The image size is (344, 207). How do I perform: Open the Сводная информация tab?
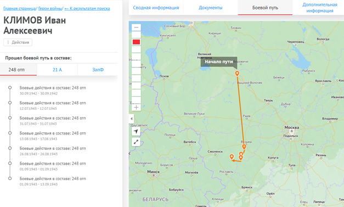tap(156, 8)
